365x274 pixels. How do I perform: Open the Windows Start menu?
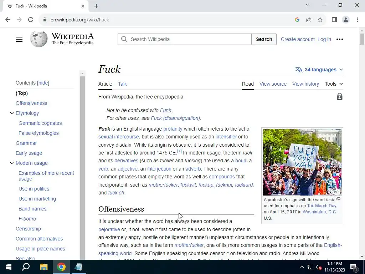tap(9, 267)
